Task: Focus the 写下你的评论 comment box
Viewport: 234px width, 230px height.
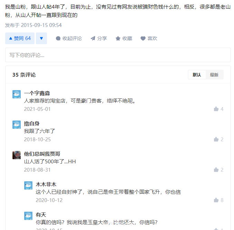Action: [118, 55]
